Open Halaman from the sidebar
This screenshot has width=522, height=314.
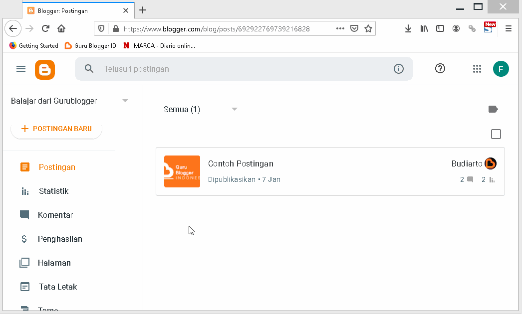(55, 263)
